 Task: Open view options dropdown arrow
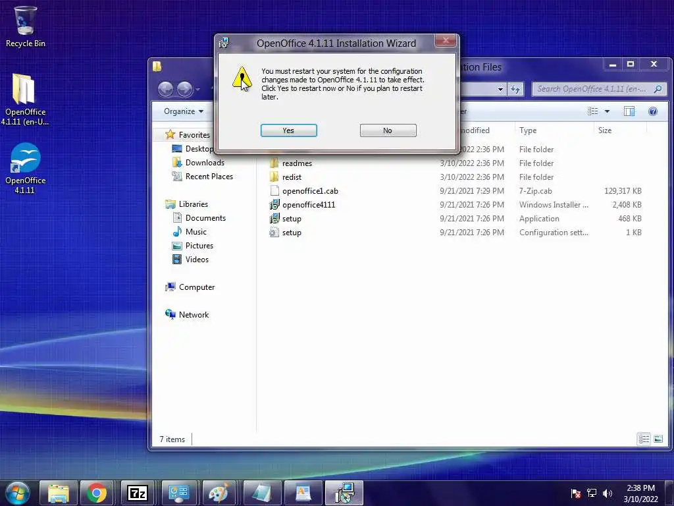[x=607, y=111]
